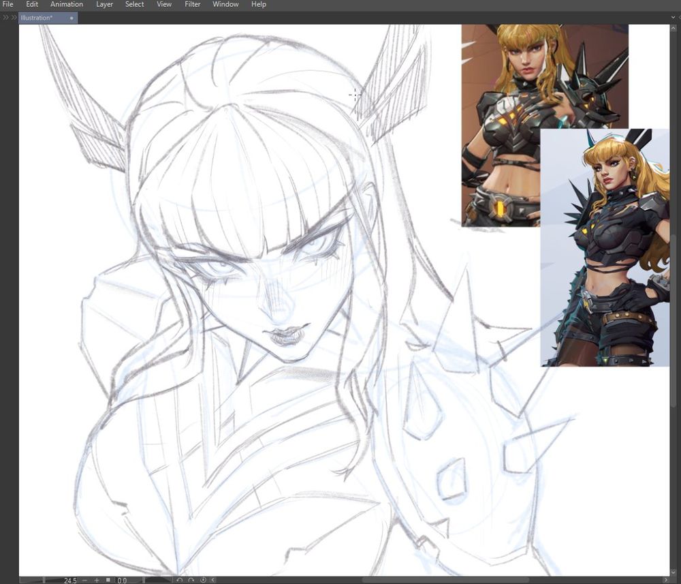Rotate canvas right with clockwise arrow icon
This screenshot has height=584, width=681.
click(x=191, y=580)
